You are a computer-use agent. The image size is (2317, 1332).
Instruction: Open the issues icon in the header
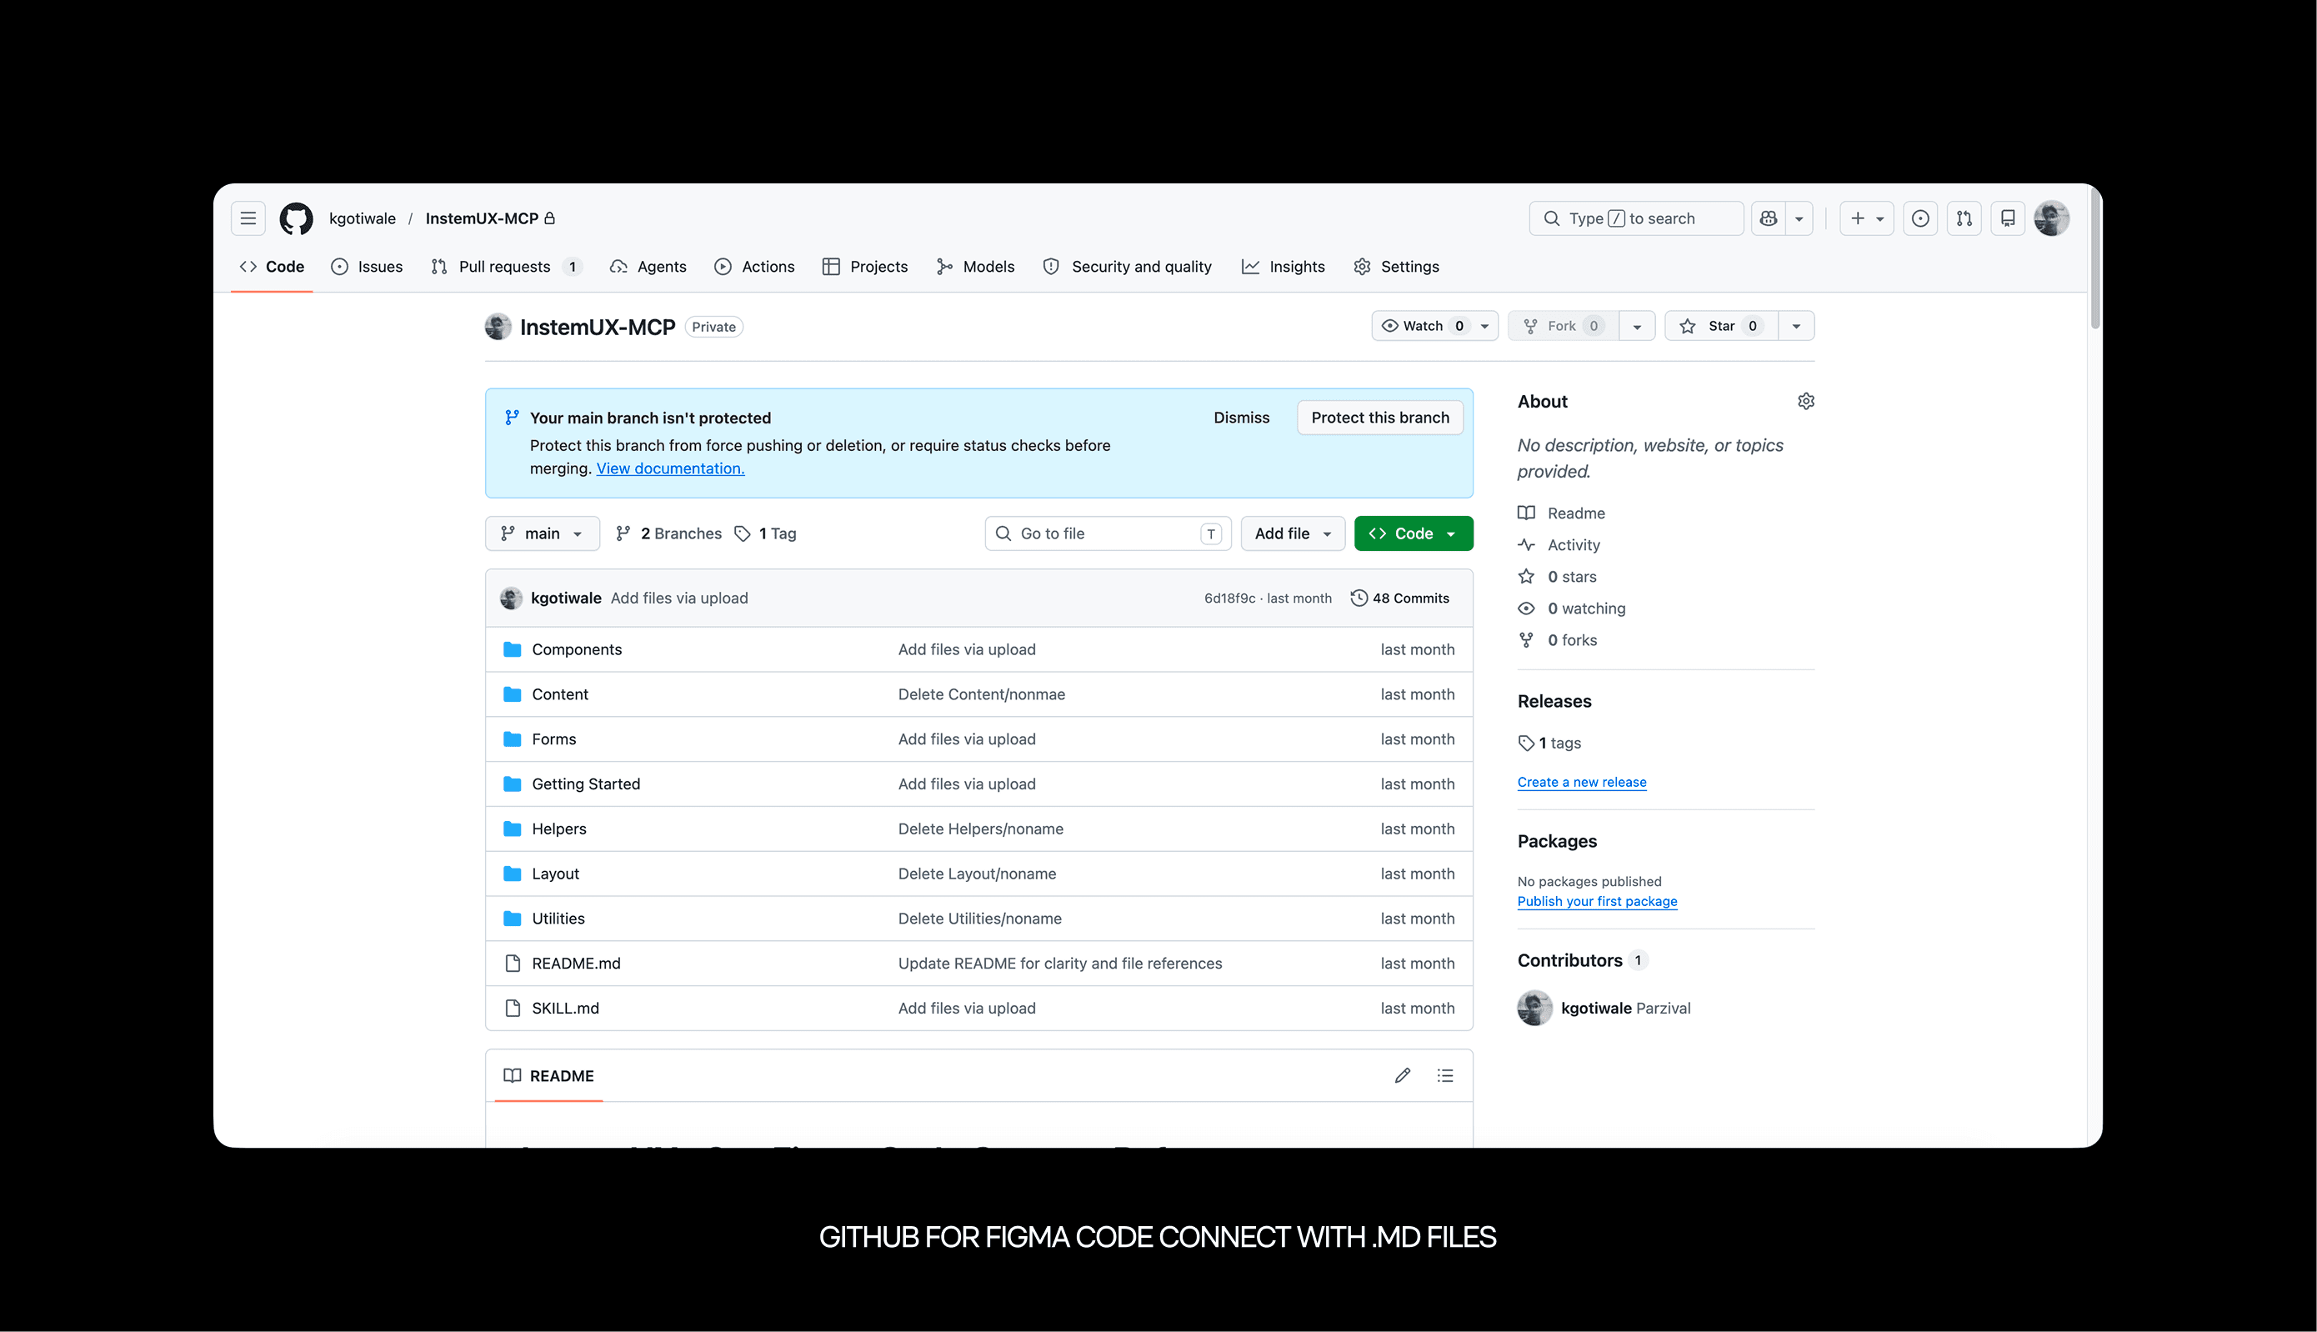tap(1921, 218)
